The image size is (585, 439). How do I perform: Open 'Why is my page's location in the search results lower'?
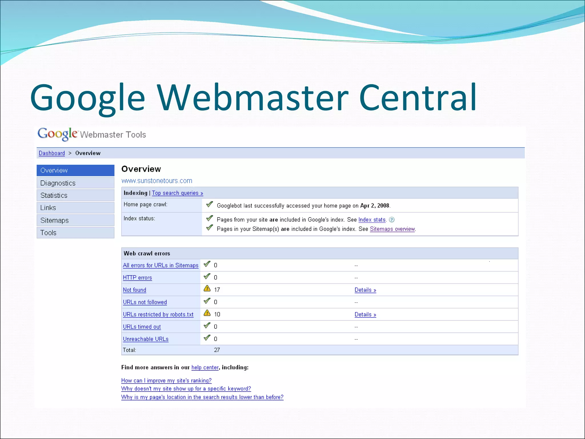pyautogui.click(x=202, y=397)
